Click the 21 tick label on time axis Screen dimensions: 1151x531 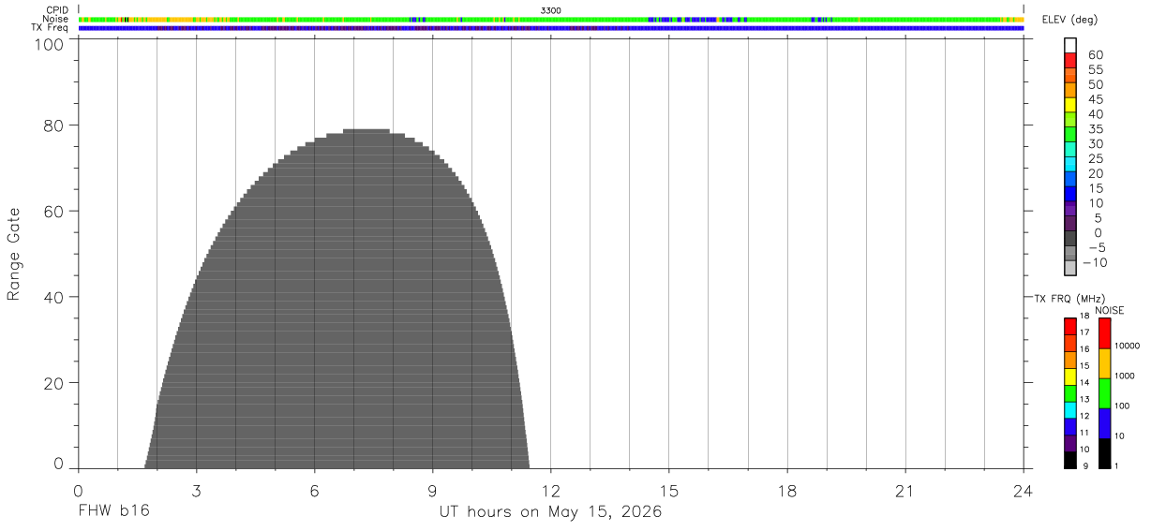tap(905, 491)
